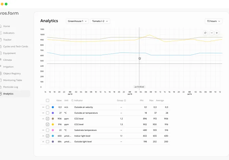The image size is (229, 160).
Task: Select Analytics in sidebar
Action: [15, 94]
